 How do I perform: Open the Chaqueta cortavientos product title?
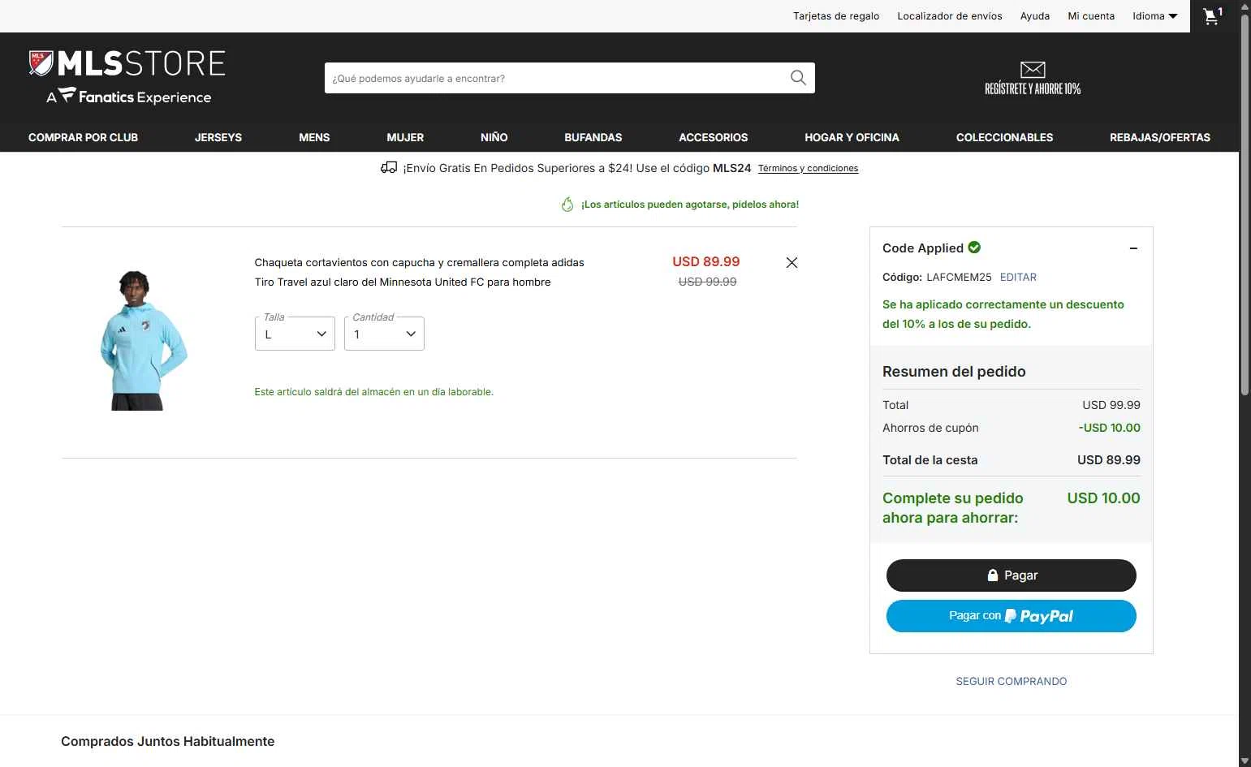tap(419, 272)
